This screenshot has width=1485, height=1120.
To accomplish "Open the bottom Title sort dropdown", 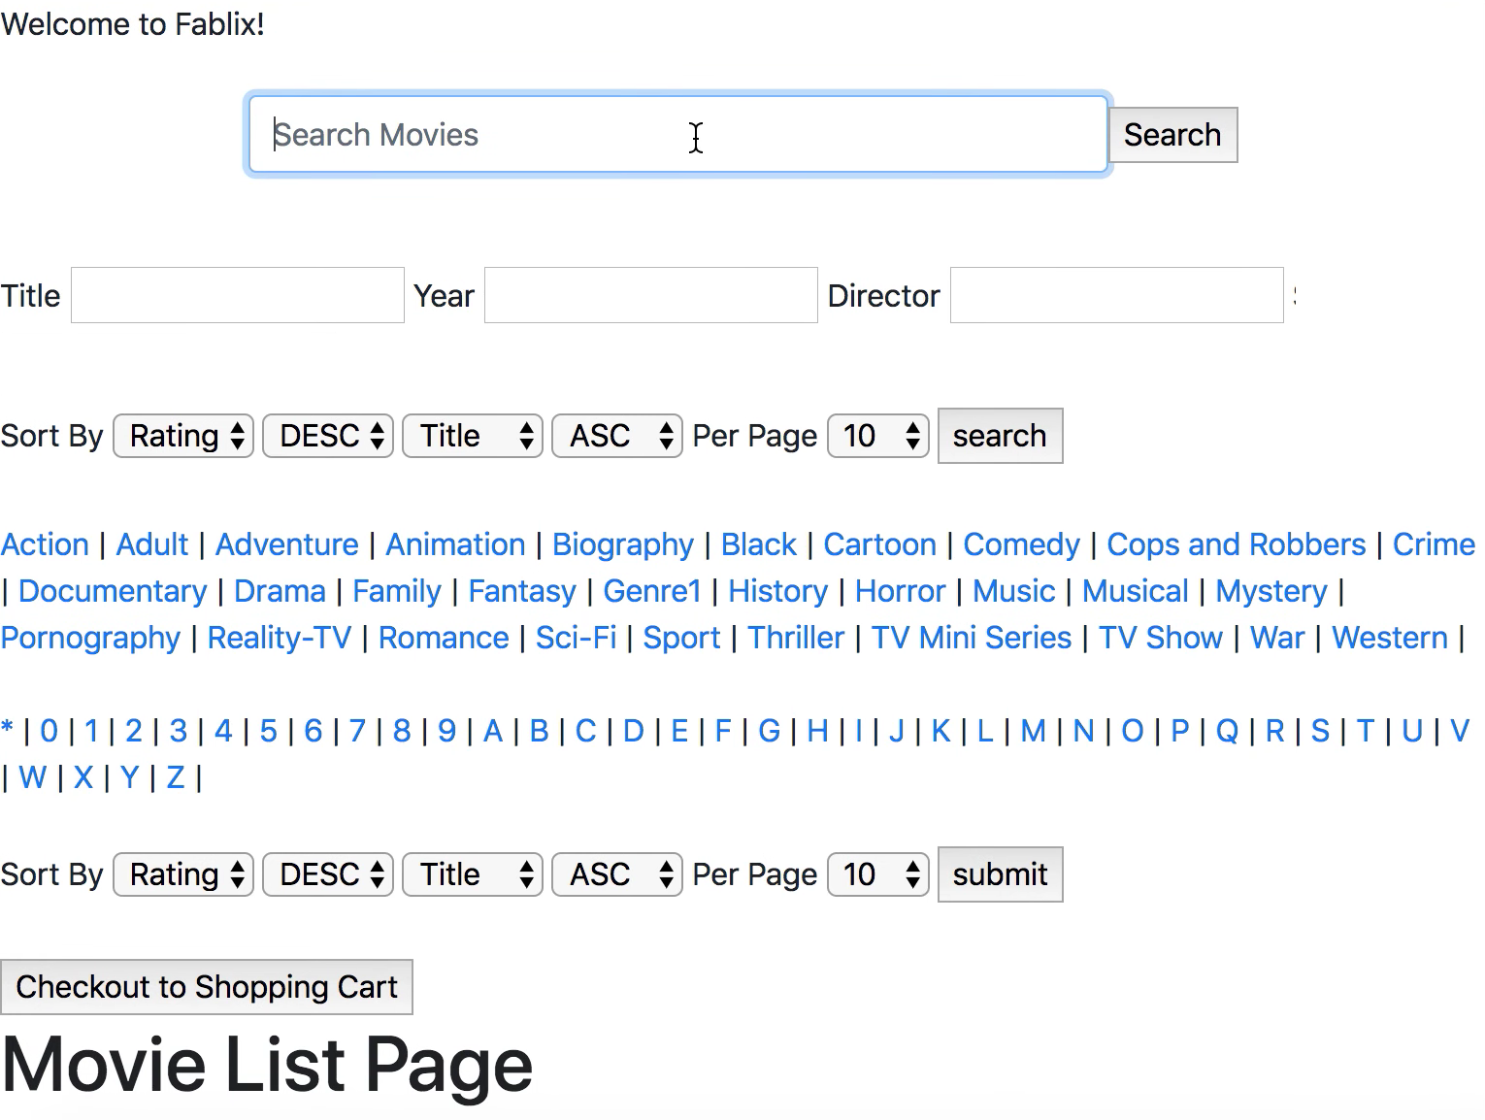I will pyautogui.click(x=473, y=874).
